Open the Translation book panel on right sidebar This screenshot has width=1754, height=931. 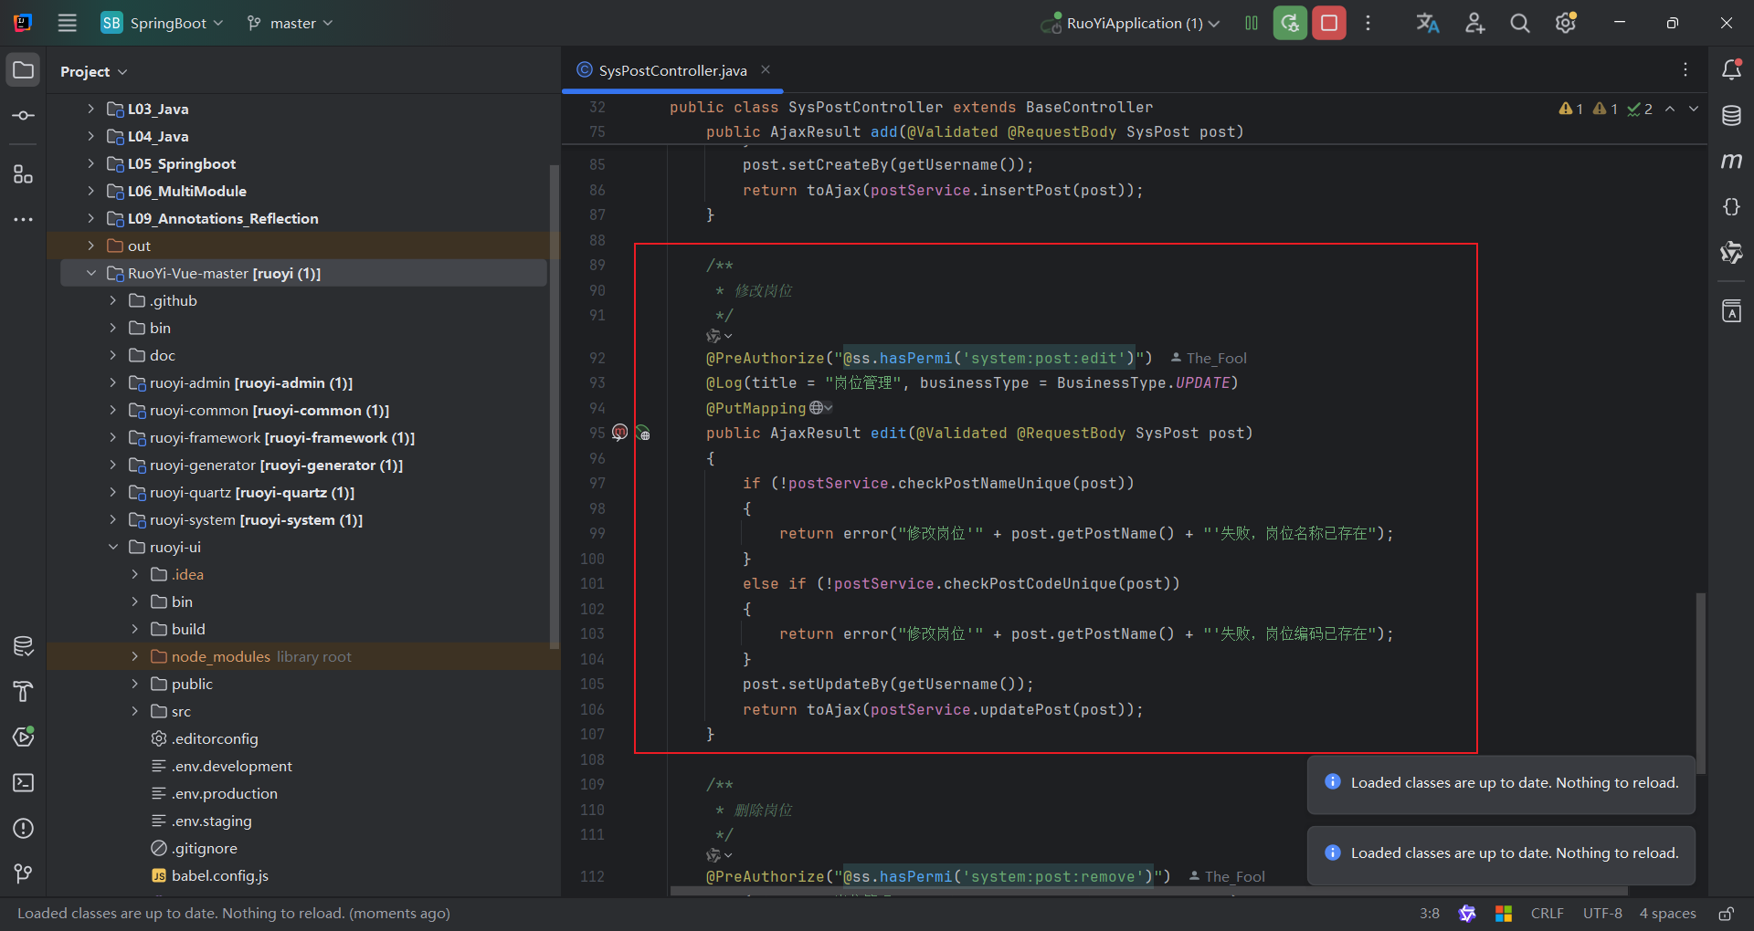click(x=1731, y=311)
